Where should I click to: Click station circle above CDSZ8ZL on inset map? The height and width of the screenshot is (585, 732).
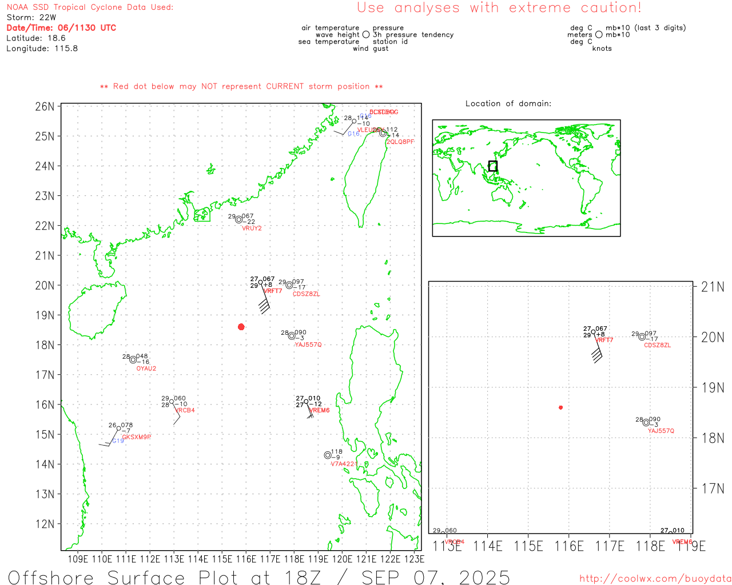(642, 337)
